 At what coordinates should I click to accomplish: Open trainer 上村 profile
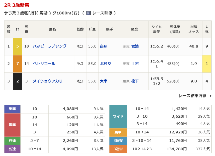135,64
